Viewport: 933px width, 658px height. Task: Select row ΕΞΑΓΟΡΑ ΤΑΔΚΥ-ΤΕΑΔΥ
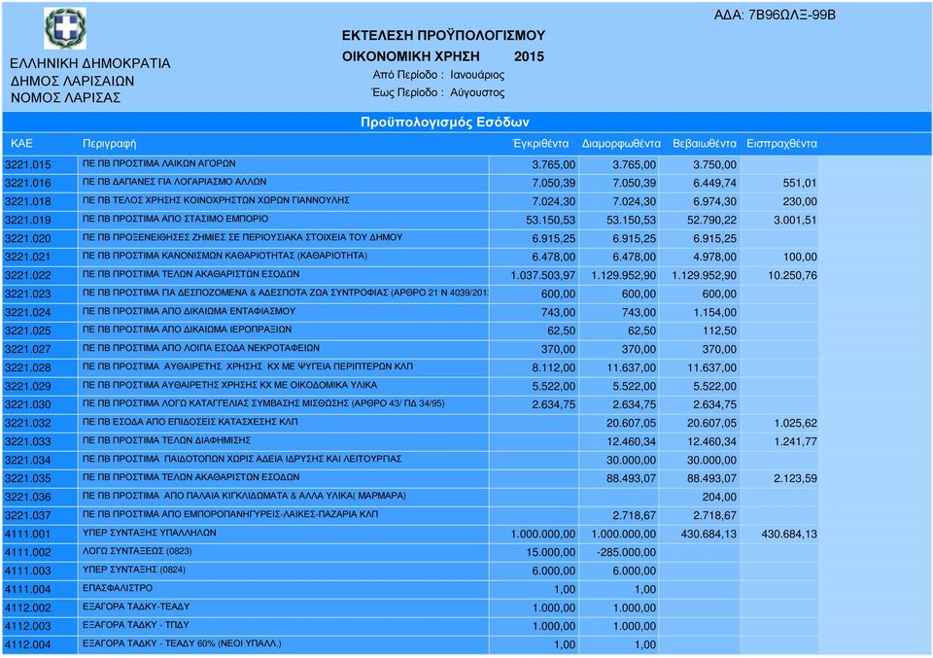[x=410, y=608]
